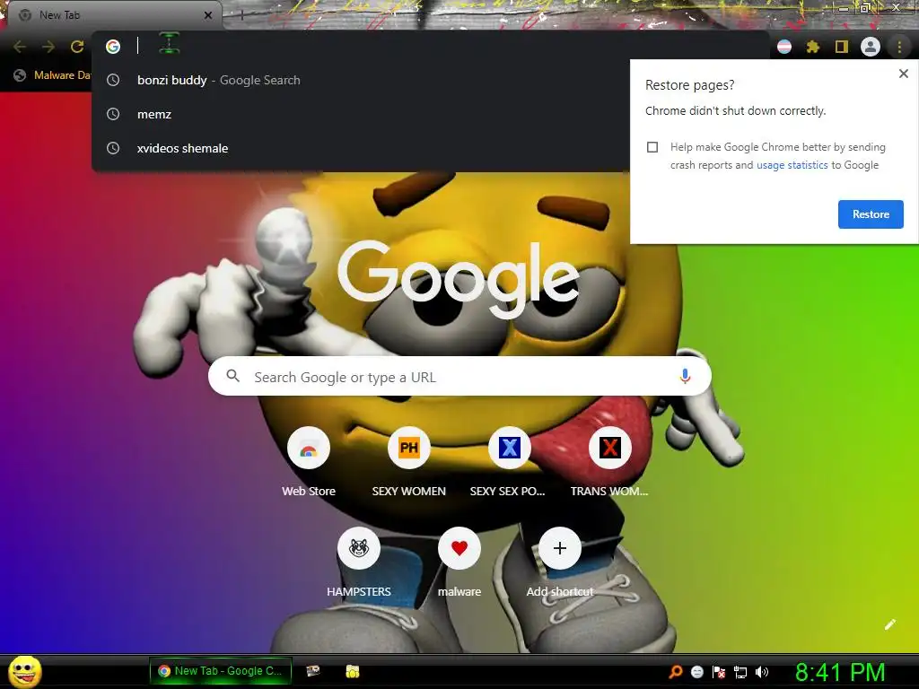Go back using the back arrow
Screen dimensions: 919x689
20,47
